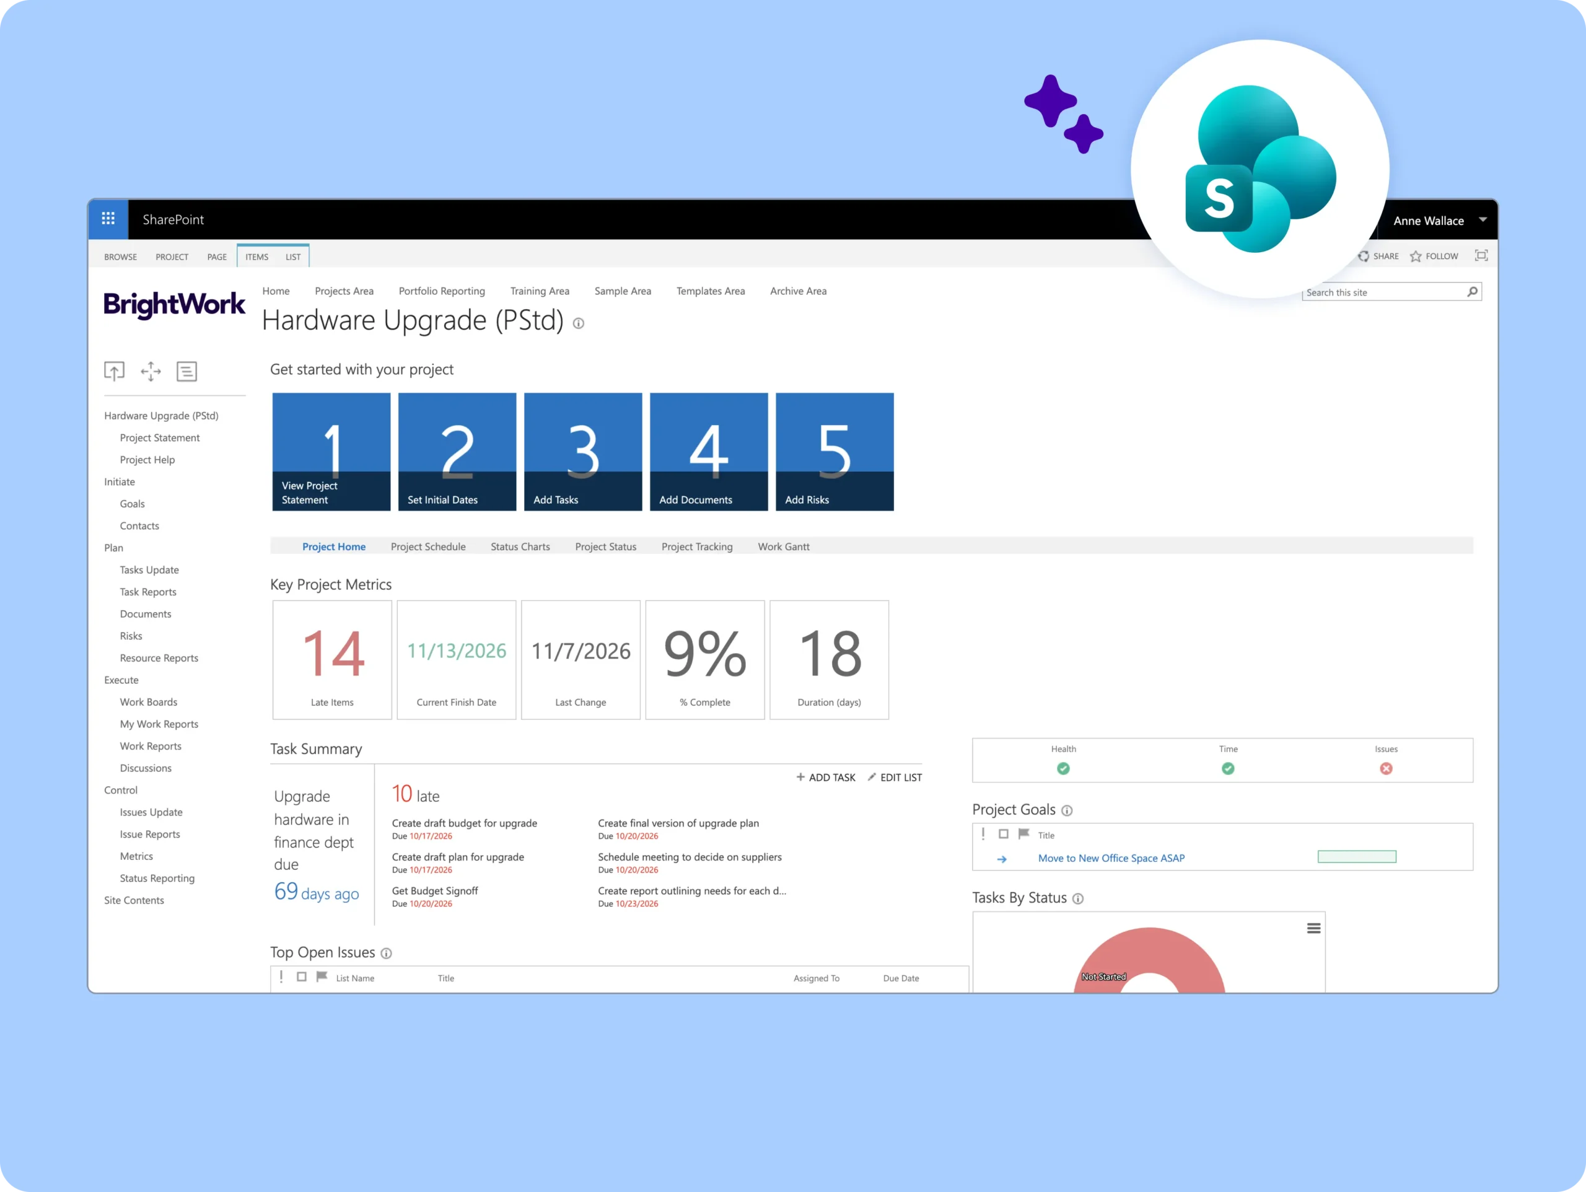Viewport: 1586px width, 1192px height.
Task: Tick the checkbox in Top Open Issues header
Action: point(302,977)
